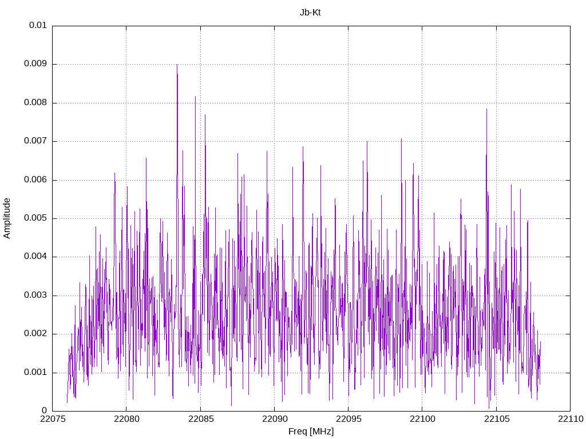Click the y-axis tick label 0.01
Image resolution: width=586 pixels, height=439 pixels.
click(x=38, y=25)
